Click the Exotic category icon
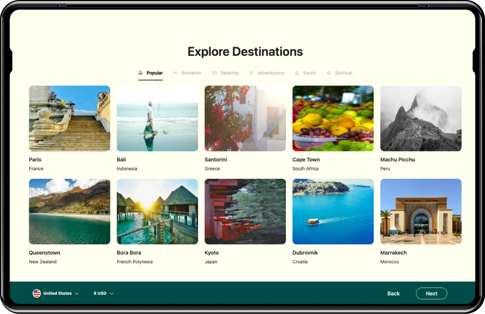The image size is (485, 314). tap(297, 72)
